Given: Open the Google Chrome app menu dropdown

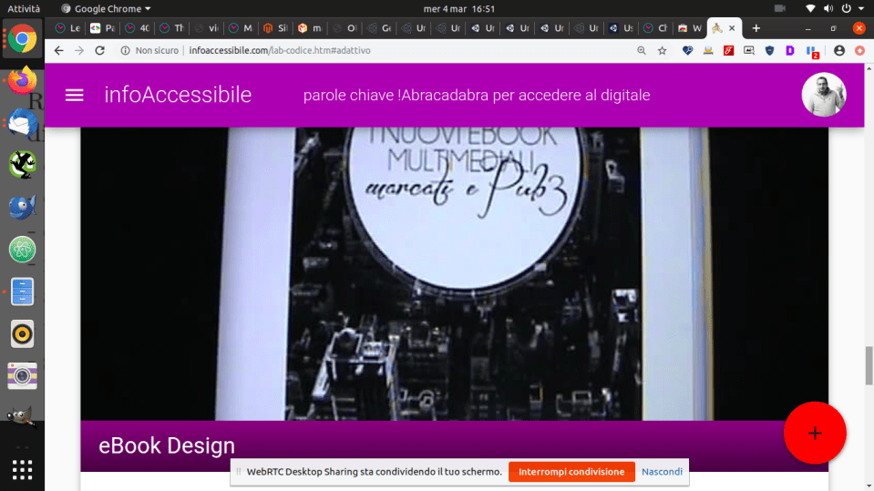Looking at the screenshot, I should [106, 8].
